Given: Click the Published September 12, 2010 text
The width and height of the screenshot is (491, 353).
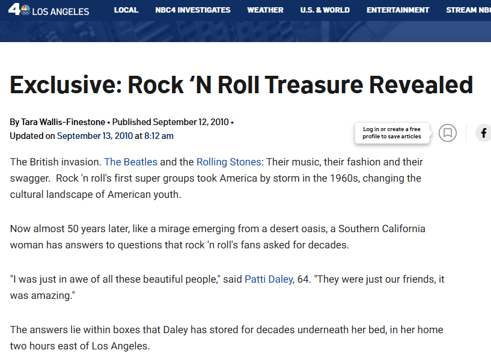Looking at the screenshot, I should pos(170,122).
